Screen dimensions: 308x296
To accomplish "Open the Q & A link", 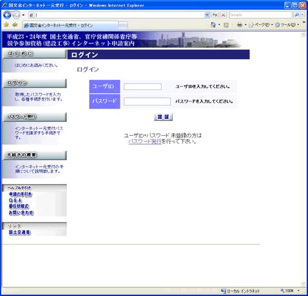I will pyautogui.click(x=15, y=201).
